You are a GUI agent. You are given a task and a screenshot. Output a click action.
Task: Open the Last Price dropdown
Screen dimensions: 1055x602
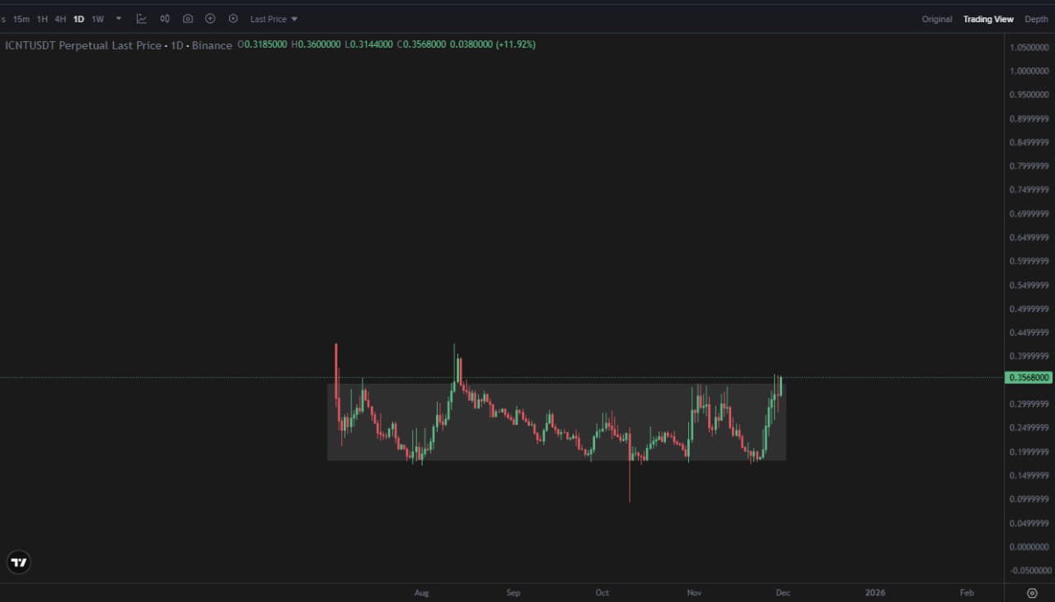coord(267,18)
